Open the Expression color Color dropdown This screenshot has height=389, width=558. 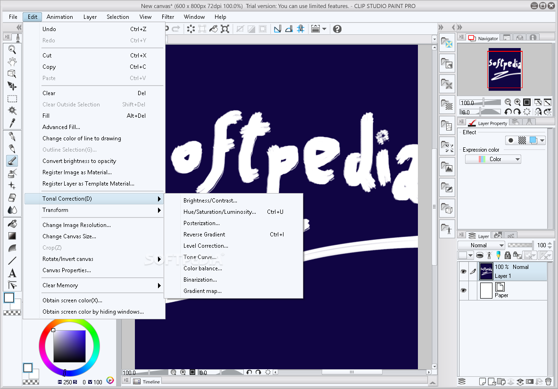(x=493, y=159)
